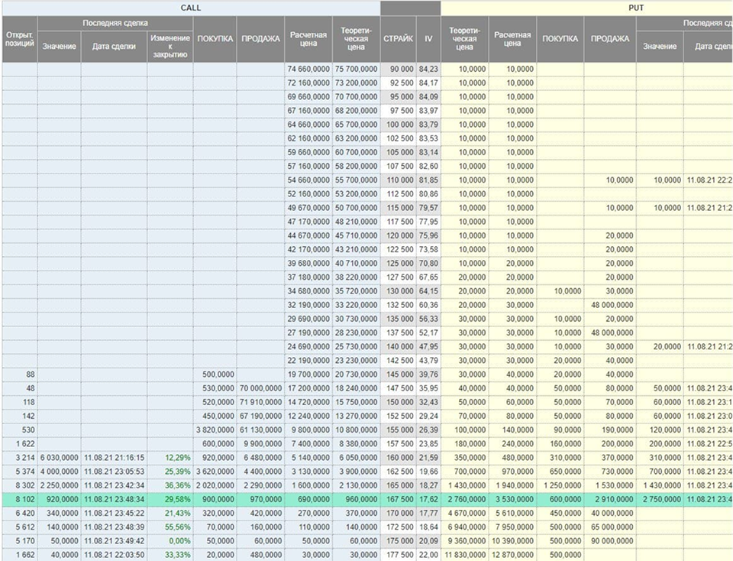The width and height of the screenshot is (733, 561).
Task: Click the IV value 84,23
Action: (428, 70)
